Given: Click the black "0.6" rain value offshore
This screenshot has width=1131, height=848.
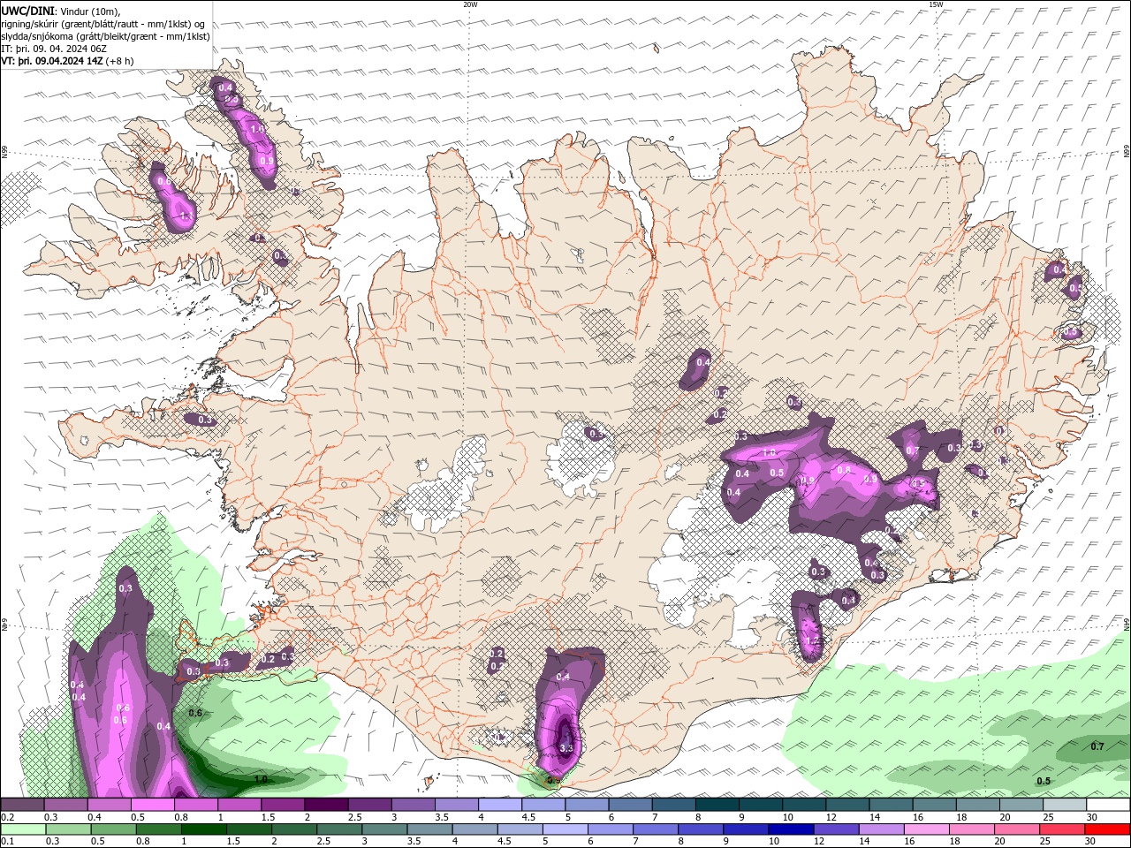Looking at the screenshot, I should [x=195, y=713].
